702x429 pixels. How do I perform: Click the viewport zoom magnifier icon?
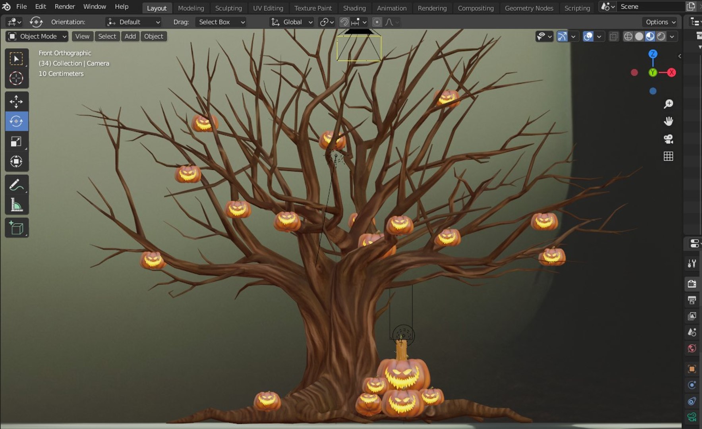tap(669, 104)
